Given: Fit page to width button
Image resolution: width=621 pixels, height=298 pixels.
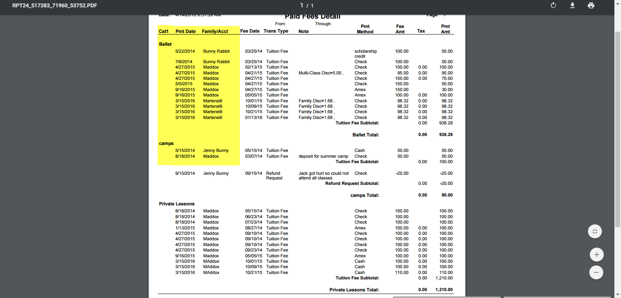Looking at the screenshot, I should tap(595, 231).
